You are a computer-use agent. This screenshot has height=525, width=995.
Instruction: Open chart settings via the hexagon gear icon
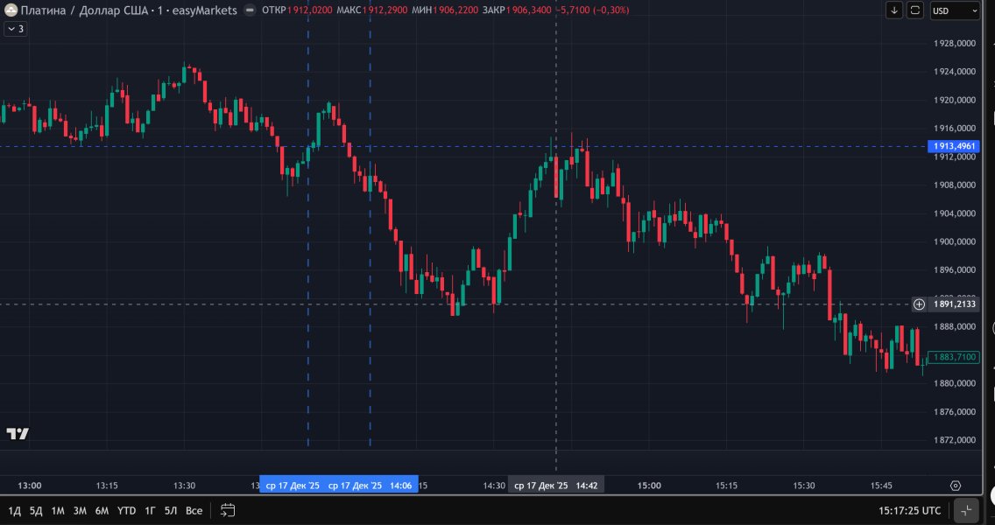pos(956,486)
